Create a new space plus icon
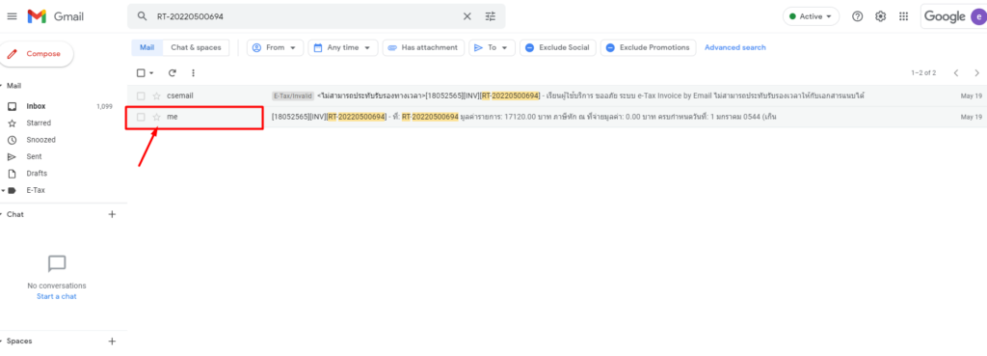 click(x=112, y=341)
